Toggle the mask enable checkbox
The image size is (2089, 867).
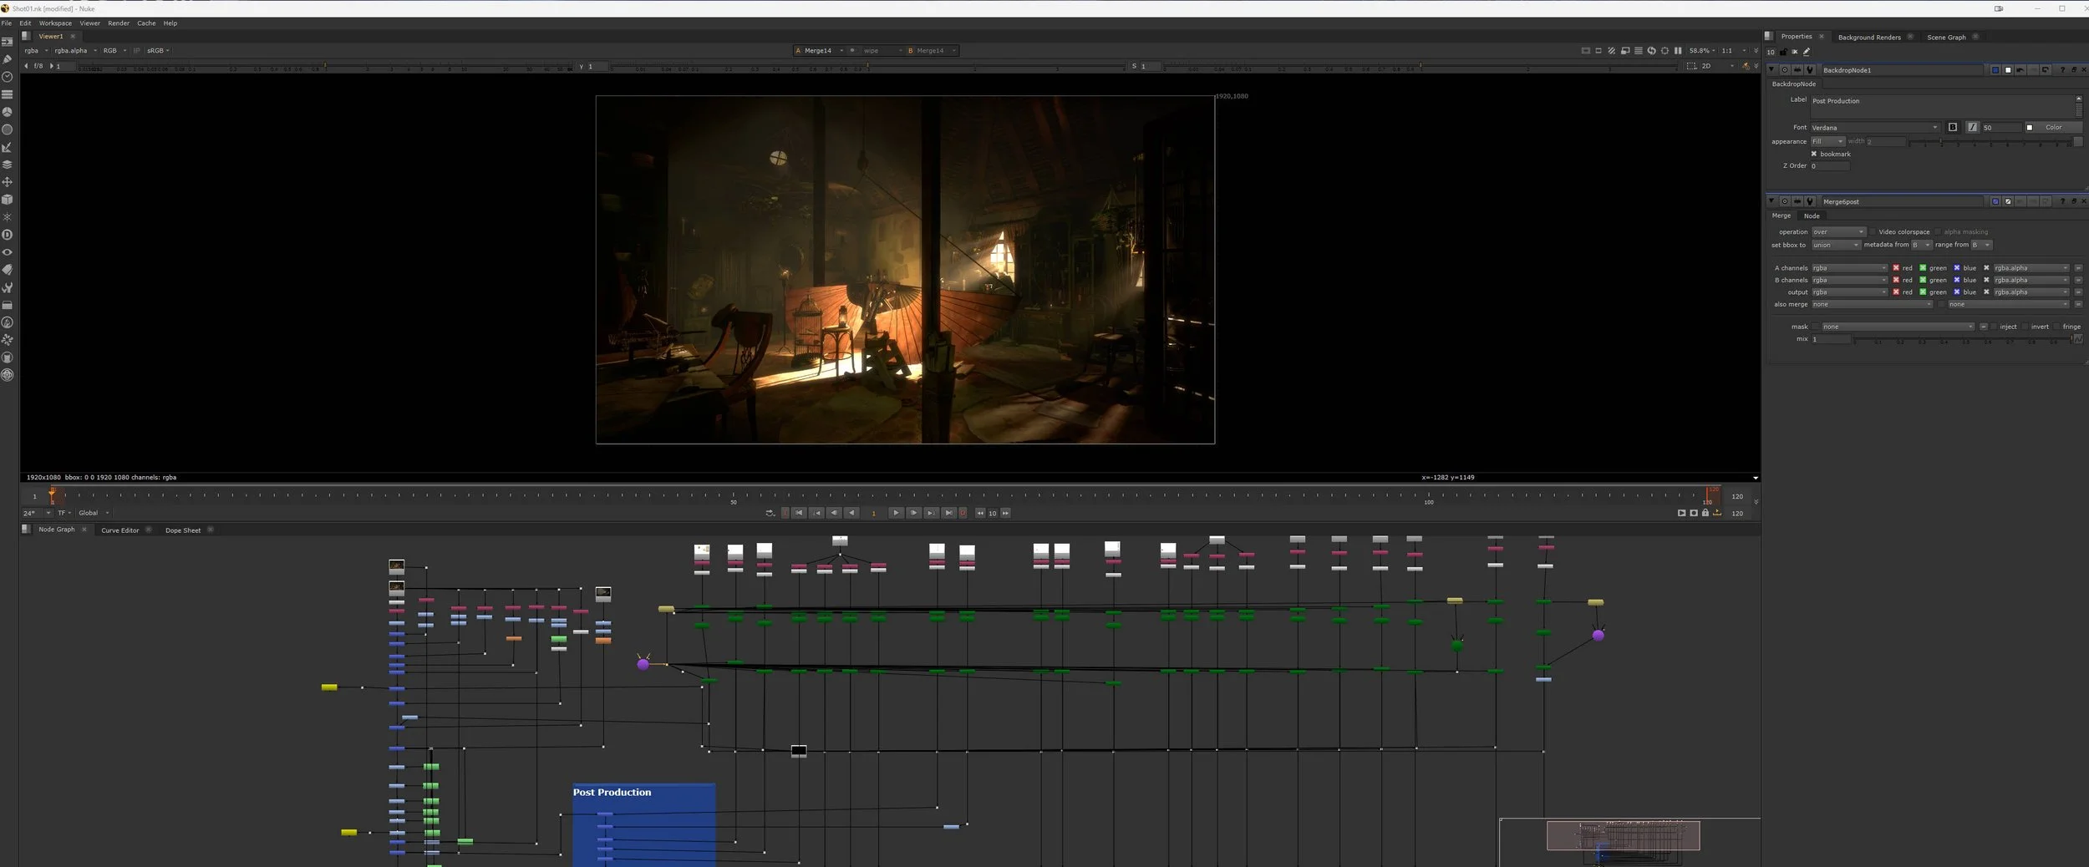(1815, 327)
